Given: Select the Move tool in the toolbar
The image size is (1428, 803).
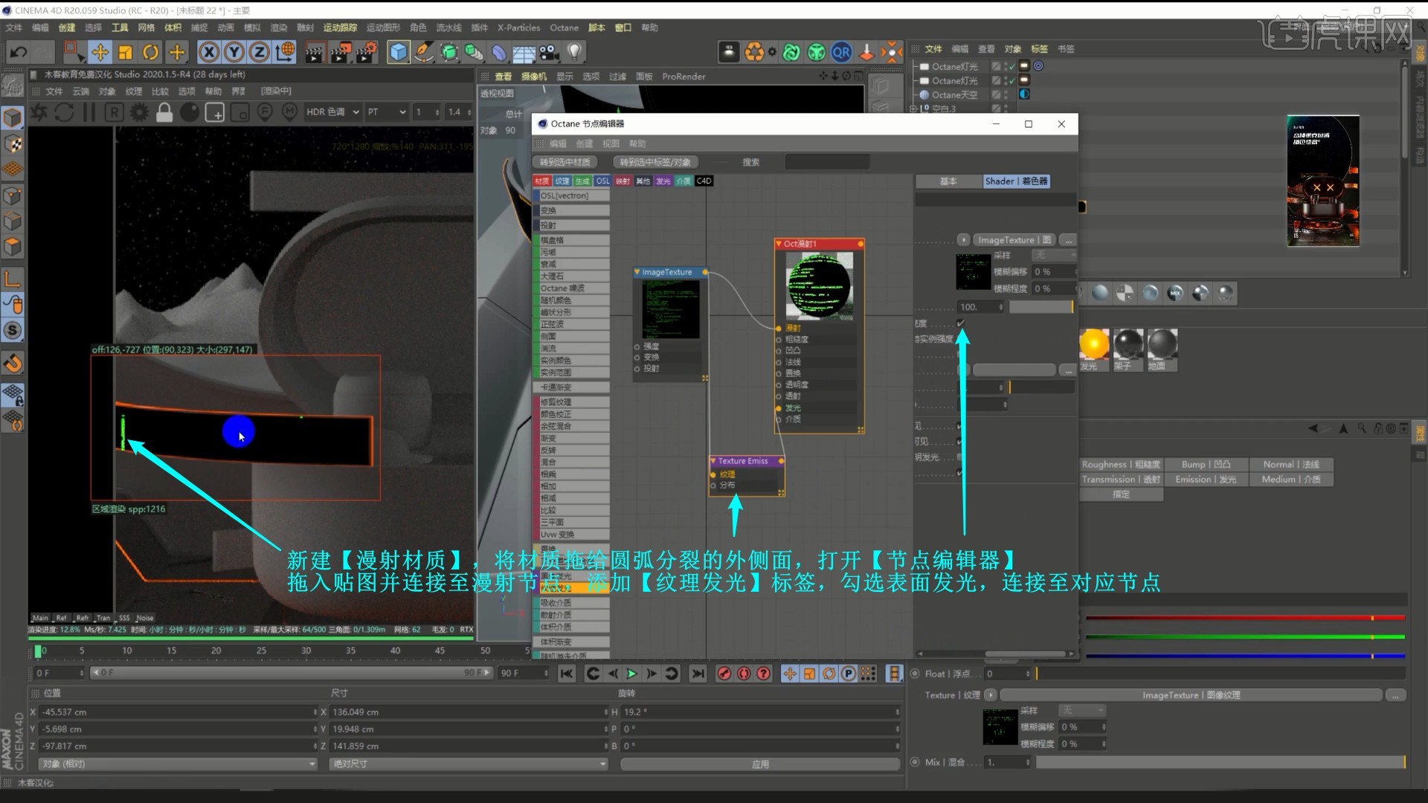Looking at the screenshot, I should click(100, 52).
